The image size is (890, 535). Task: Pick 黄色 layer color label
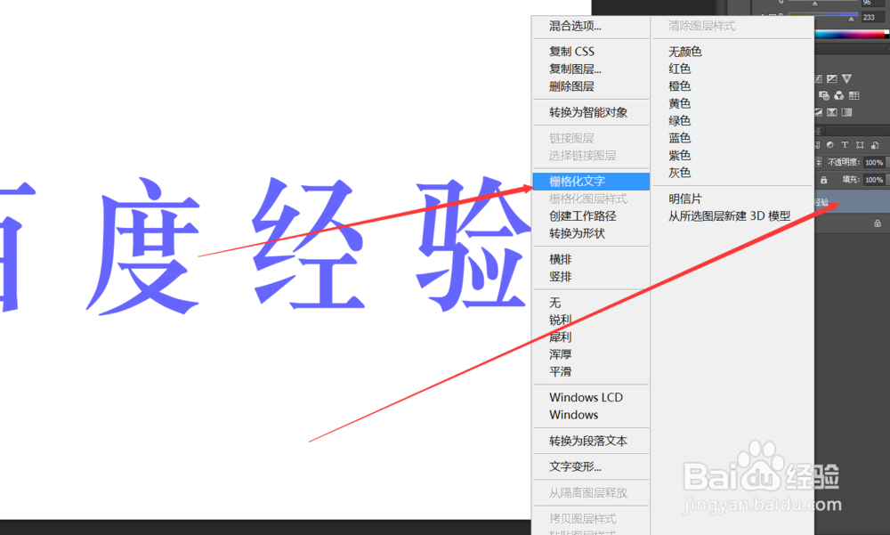click(x=679, y=103)
